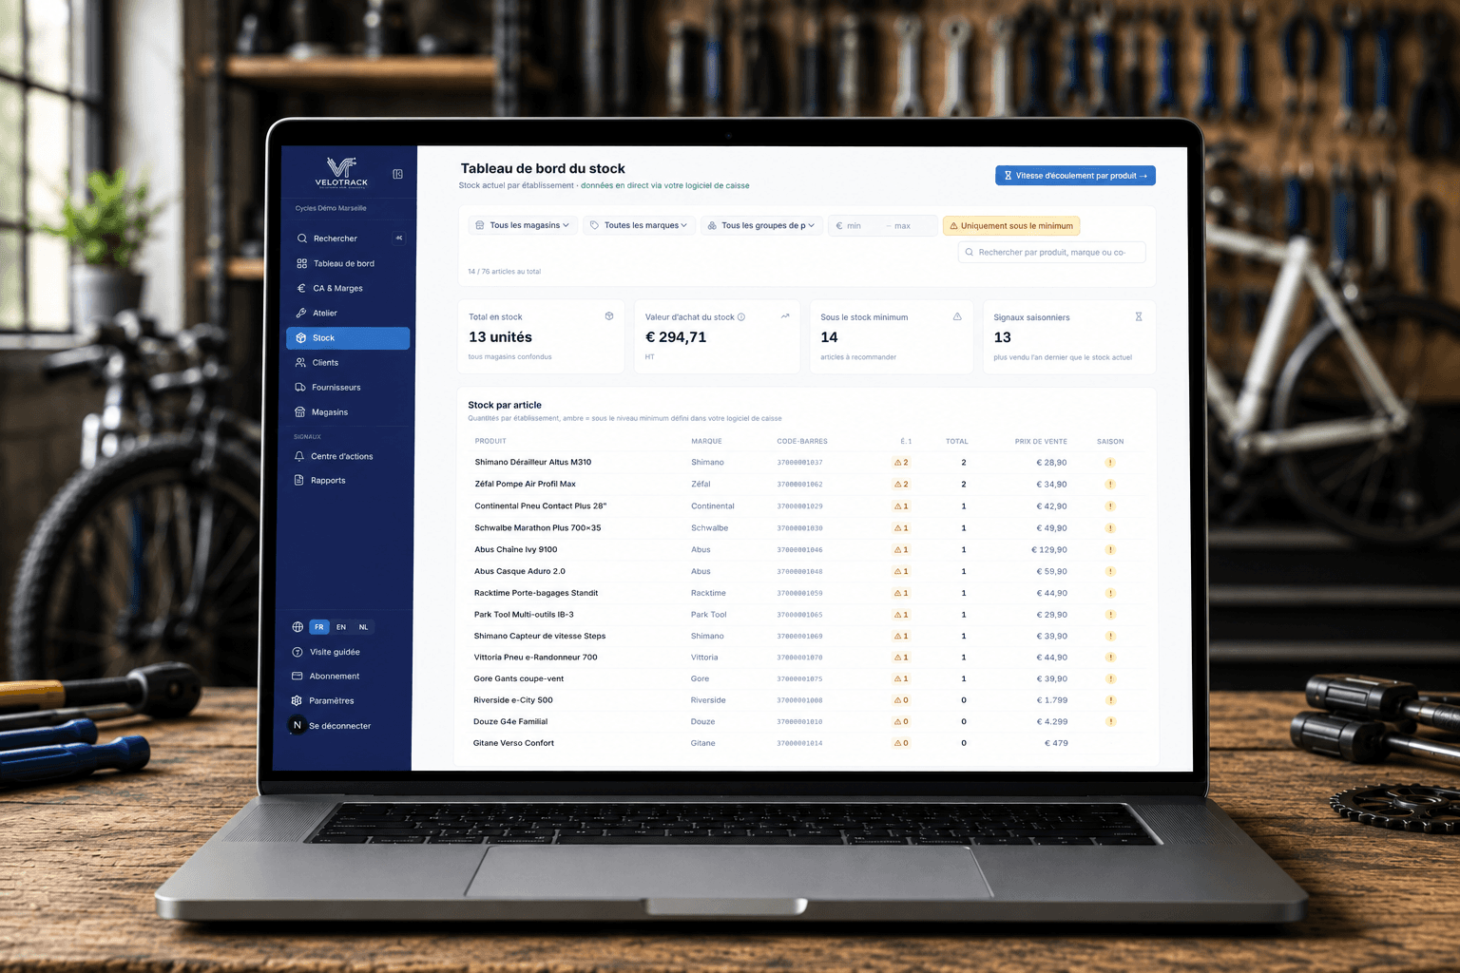Click the bell icon for Centre d'actions
This screenshot has height=973, width=1460.
click(299, 456)
